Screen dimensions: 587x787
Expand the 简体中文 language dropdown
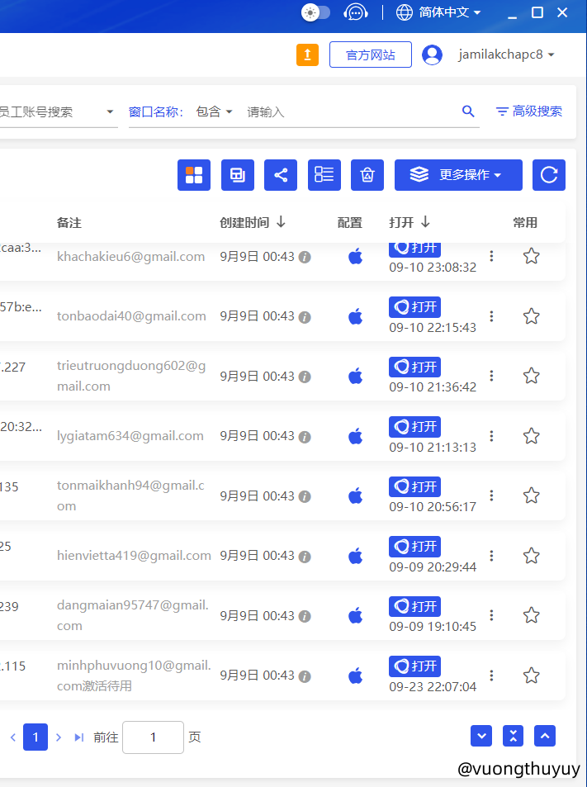(x=438, y=12)
